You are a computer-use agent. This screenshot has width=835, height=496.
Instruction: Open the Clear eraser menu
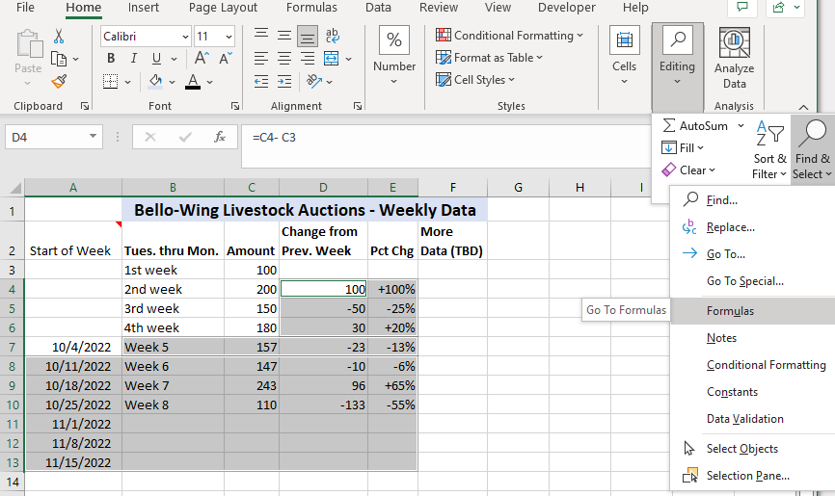[688, 170]
